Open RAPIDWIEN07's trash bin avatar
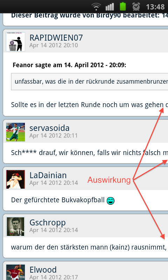 15,42
